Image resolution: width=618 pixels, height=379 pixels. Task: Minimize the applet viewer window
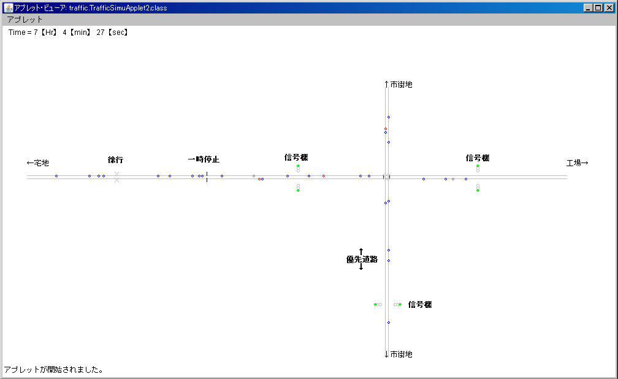tap(589, 8)
